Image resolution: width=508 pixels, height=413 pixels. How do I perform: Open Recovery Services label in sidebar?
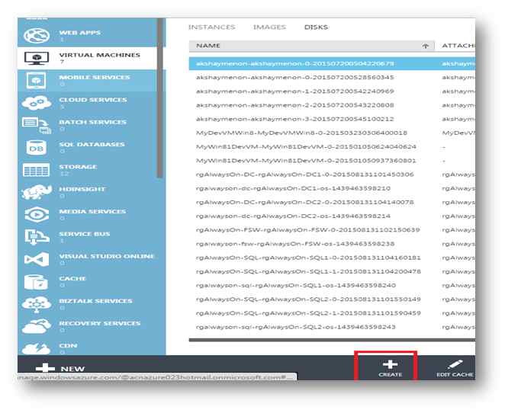[x=99, y=323]
